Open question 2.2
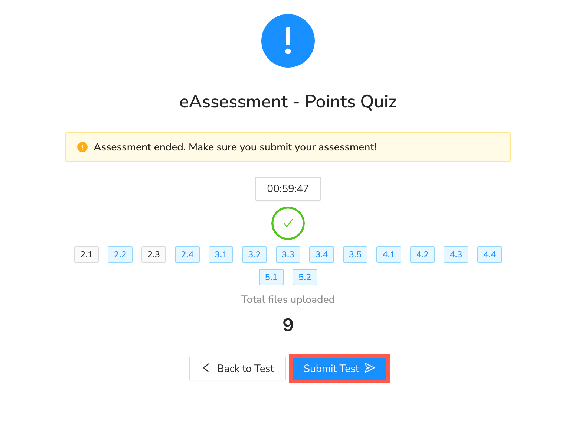This screenshot has width=588, height=425. (120, 254)
